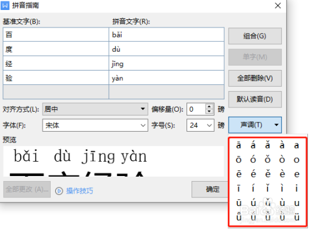The width and height of the screenshot is (313, 231).
Task: Click the 组合(G) button
Action: click(255, 36)
